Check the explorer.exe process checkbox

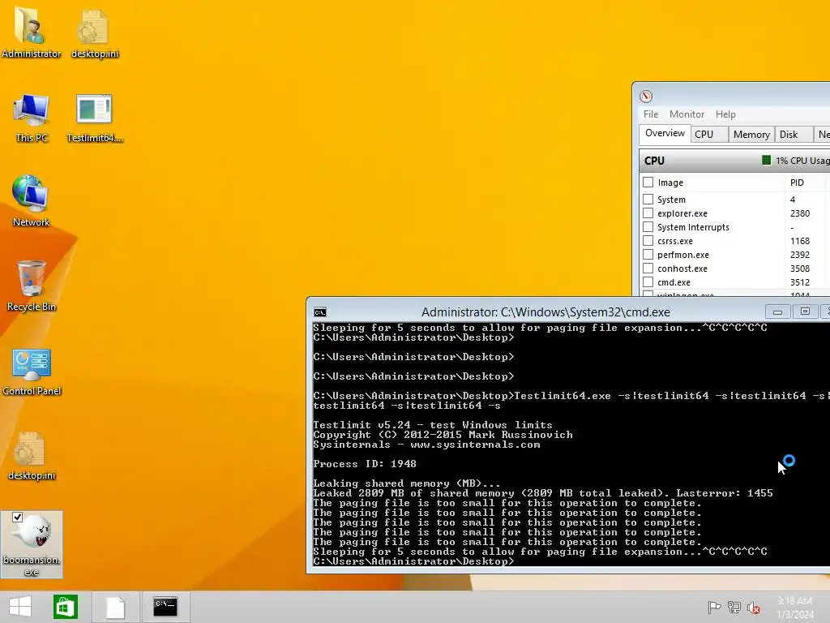coord(648,213)
